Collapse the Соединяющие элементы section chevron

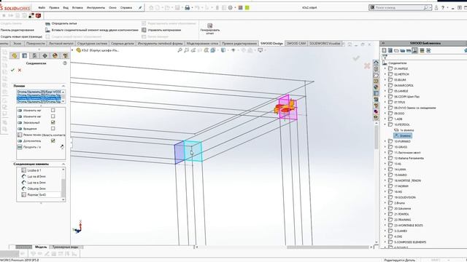[63, 164]
